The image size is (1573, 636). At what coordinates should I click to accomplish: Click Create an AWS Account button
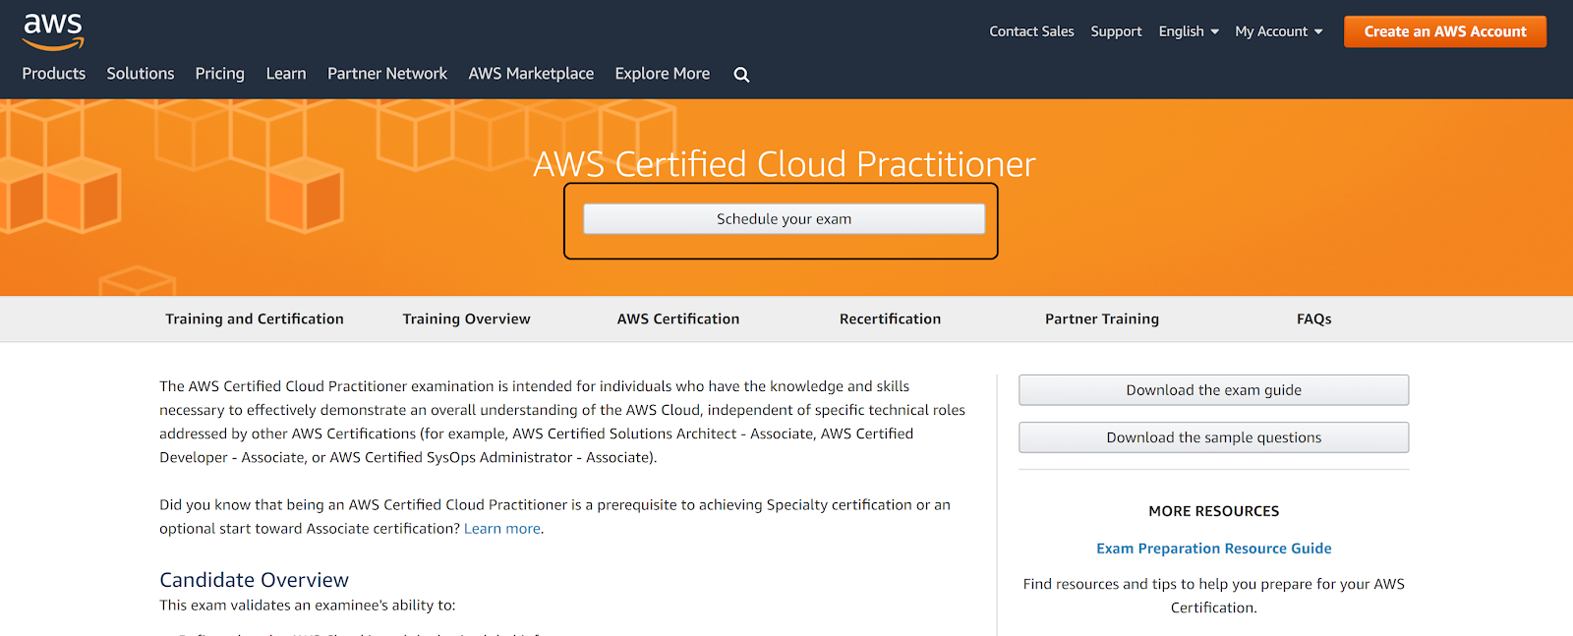pyautogui.click(x=1444, y=31)
